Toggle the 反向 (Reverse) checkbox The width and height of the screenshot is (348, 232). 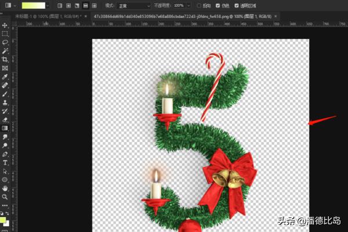tap(199, 5)
